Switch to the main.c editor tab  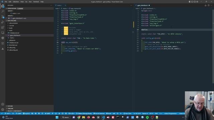59,5
